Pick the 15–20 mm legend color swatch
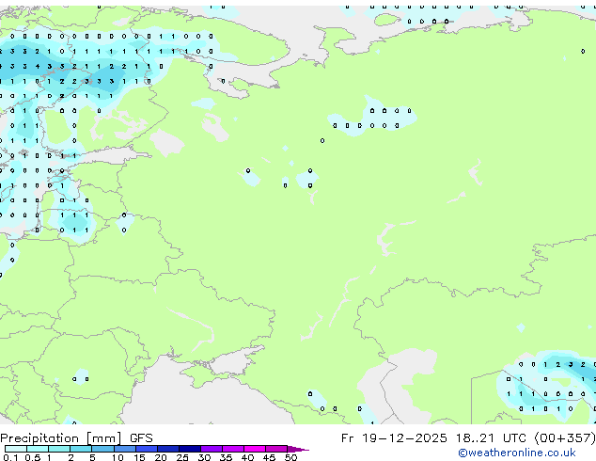 pos(146,449)
